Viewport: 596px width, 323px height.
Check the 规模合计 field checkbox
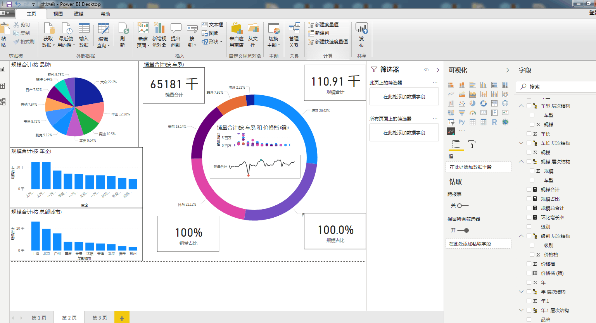point(529,189)
